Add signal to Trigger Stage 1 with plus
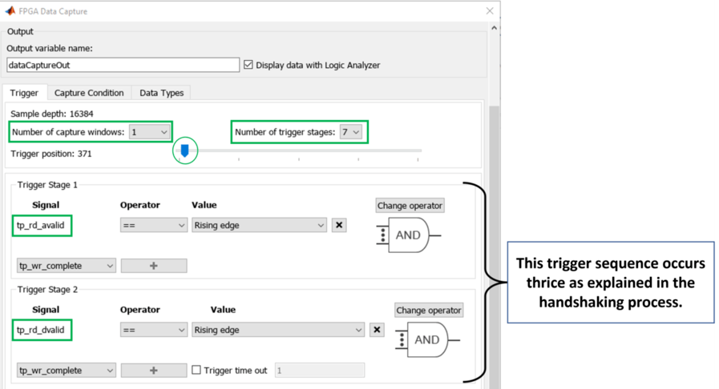This screenshot has height=389, width=719. coord(154,266)
